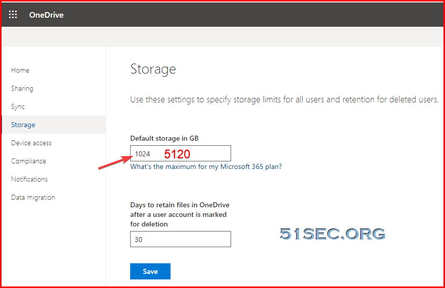Open the Notifications settings page
The height and width of the screenshot is (288, 445).
pos(29,179)
